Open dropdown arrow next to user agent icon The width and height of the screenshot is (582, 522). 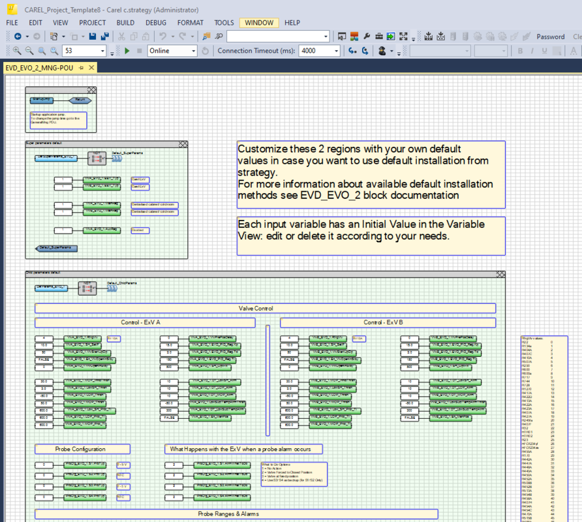(x=391, y=52)
